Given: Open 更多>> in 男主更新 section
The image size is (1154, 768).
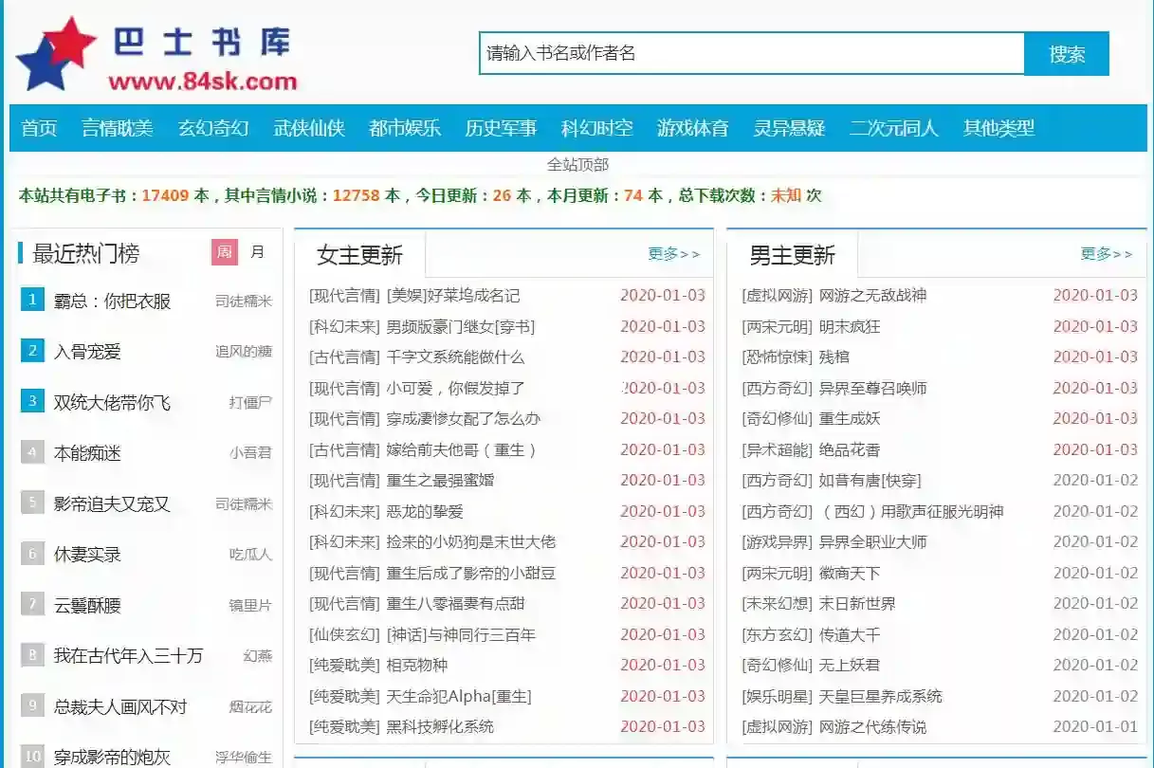Looking at the screenshot, I should pyautogui.click(x=1107, y=254).
